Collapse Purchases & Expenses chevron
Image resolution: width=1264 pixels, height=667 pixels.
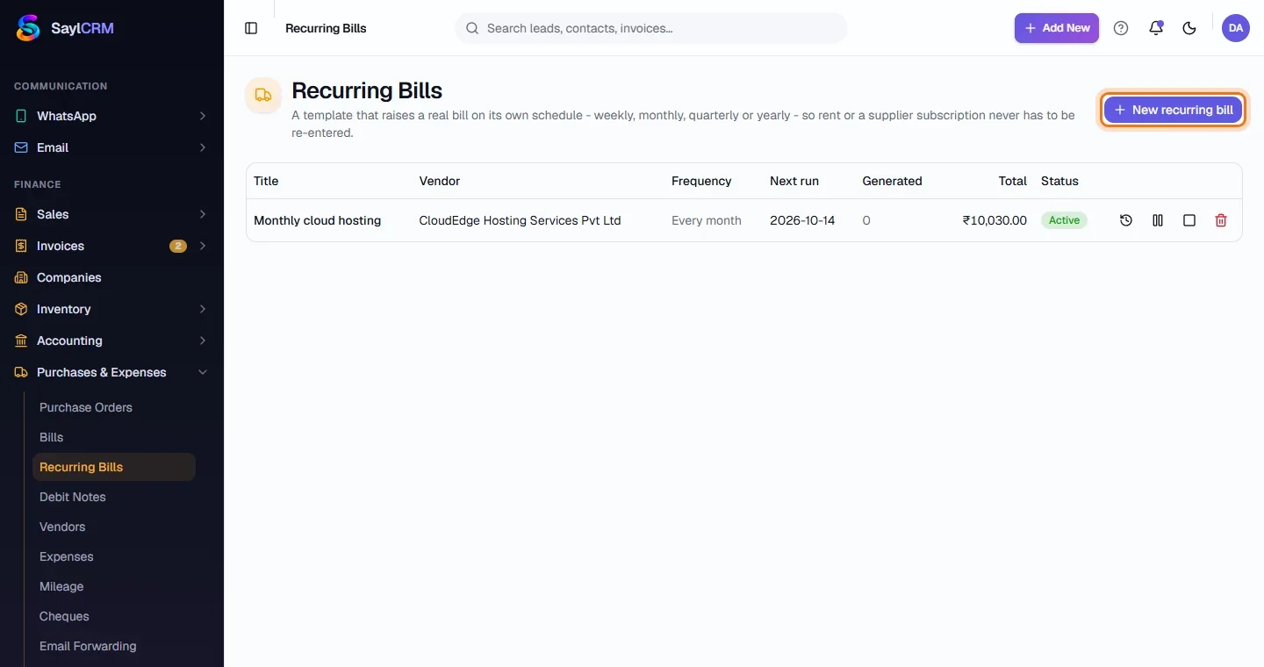coord(203,372)
